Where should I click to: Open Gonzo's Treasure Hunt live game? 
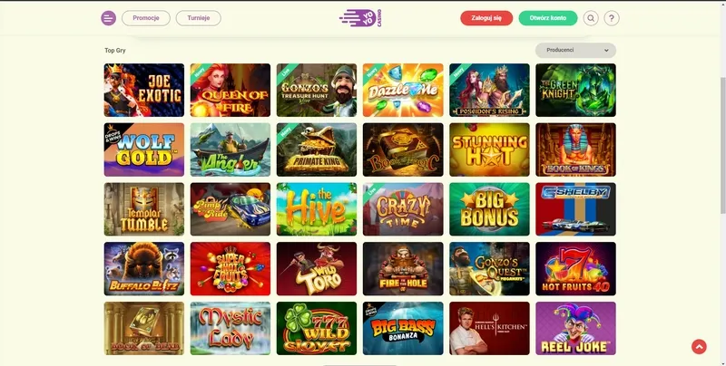[317, 90]
